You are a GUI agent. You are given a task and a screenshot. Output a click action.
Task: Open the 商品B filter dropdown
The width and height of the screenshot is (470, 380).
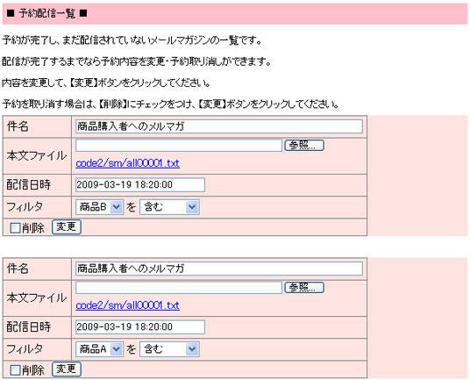click(99, 207)
